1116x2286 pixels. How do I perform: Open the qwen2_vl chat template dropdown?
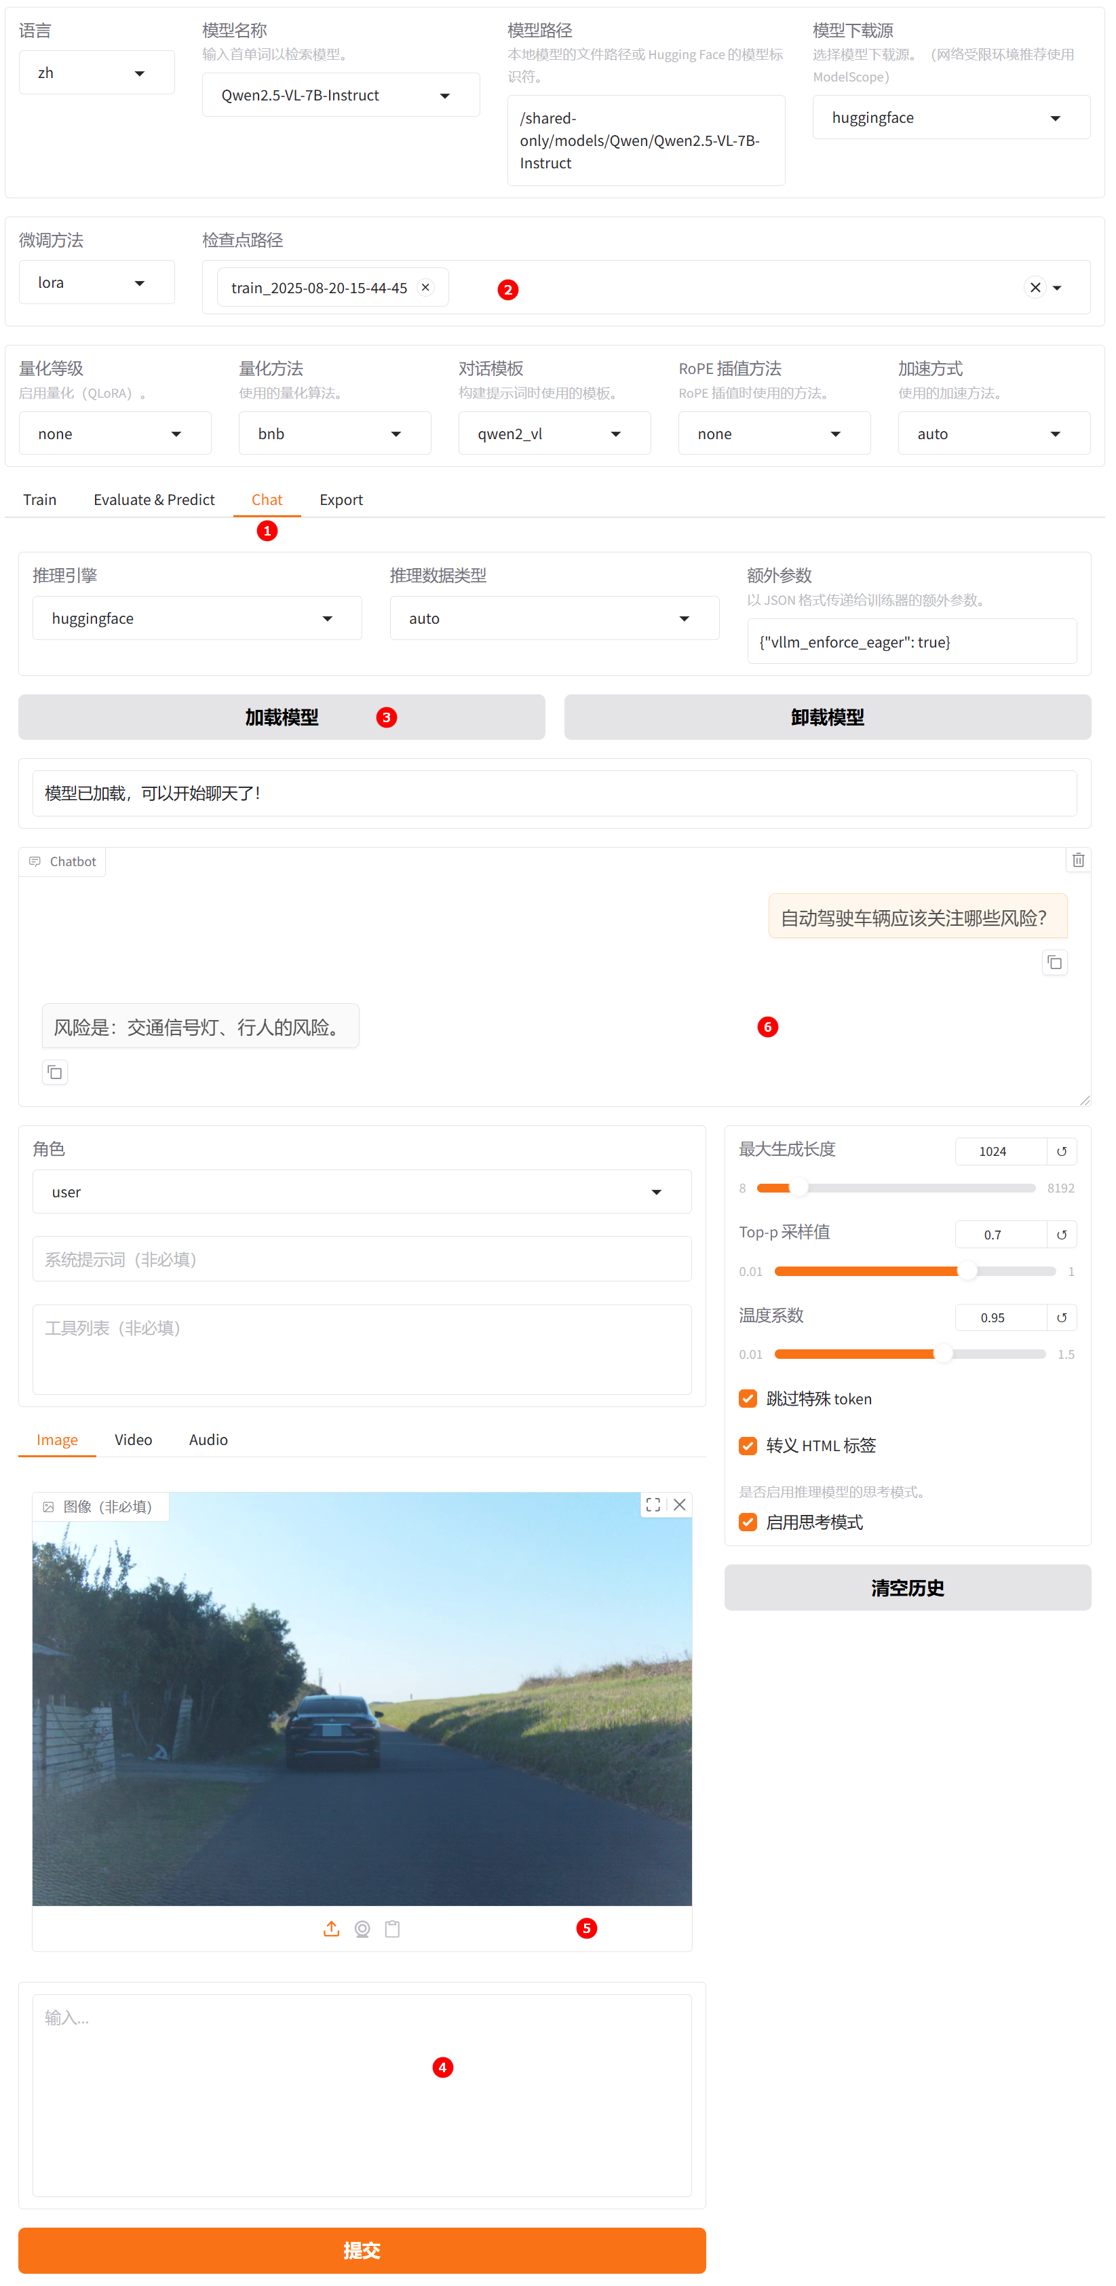(554, 434)
